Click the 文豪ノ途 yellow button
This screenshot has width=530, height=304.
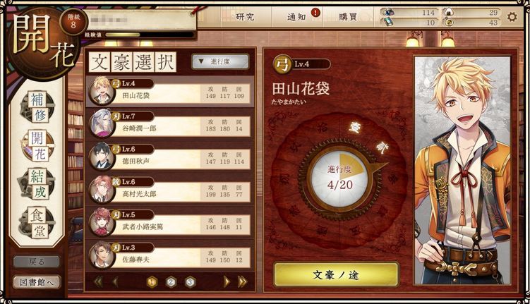336,274
